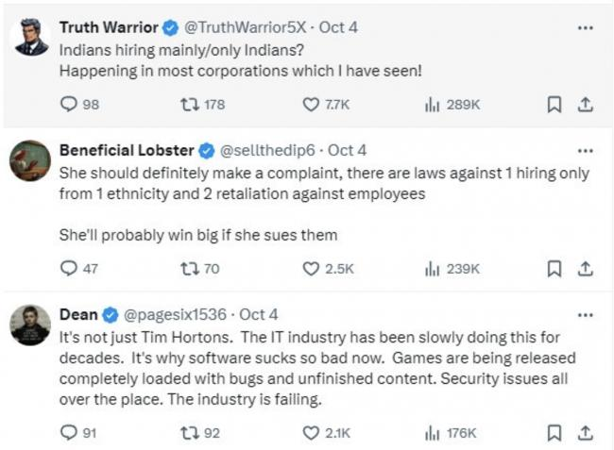
Task: Click Dean's profile avatar
Action: [x=30, y=325]
